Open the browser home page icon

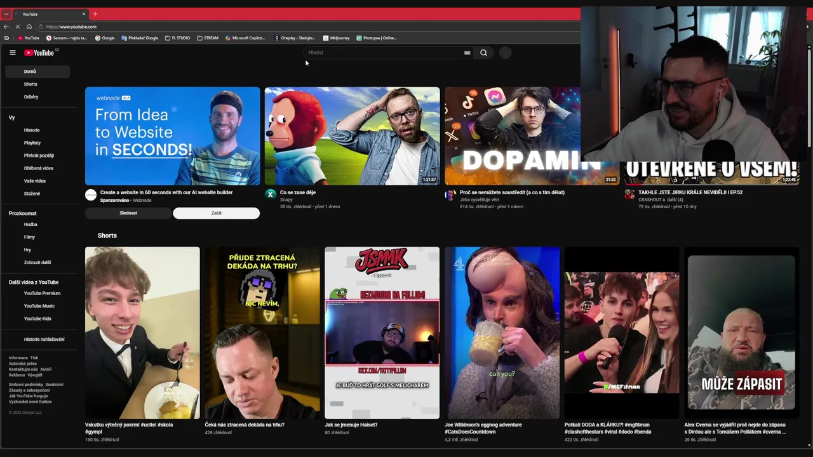[29, 27]
